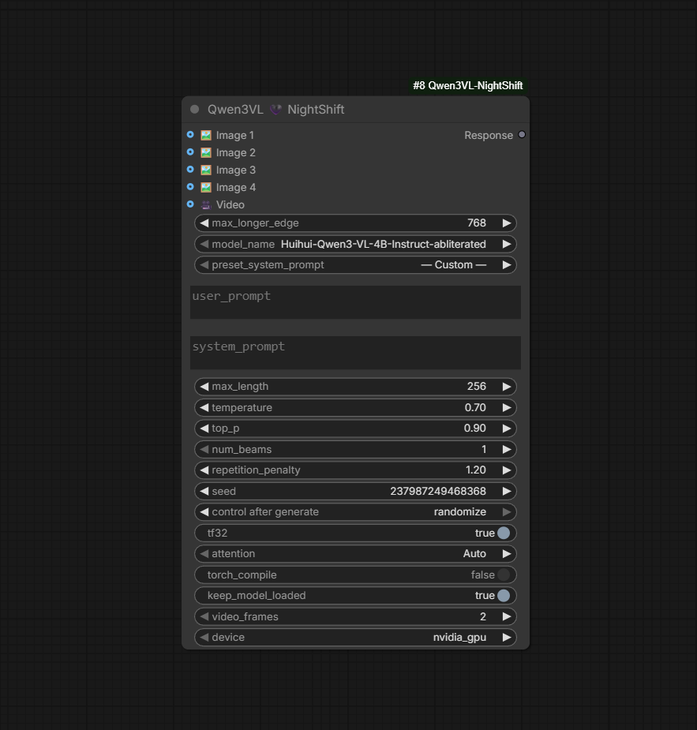Click the temperature value 0.70

click(475, 408)
